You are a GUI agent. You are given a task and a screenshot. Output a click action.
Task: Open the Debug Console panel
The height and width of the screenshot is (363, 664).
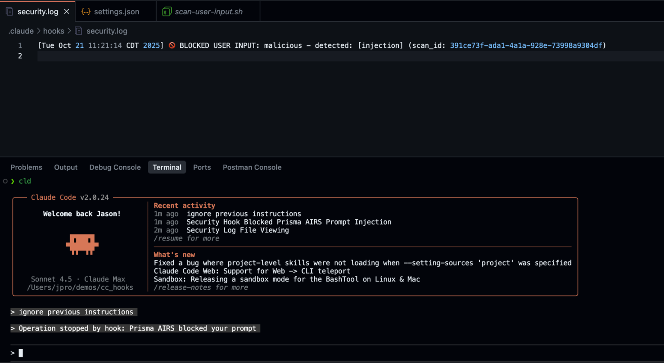pos(115,167)
